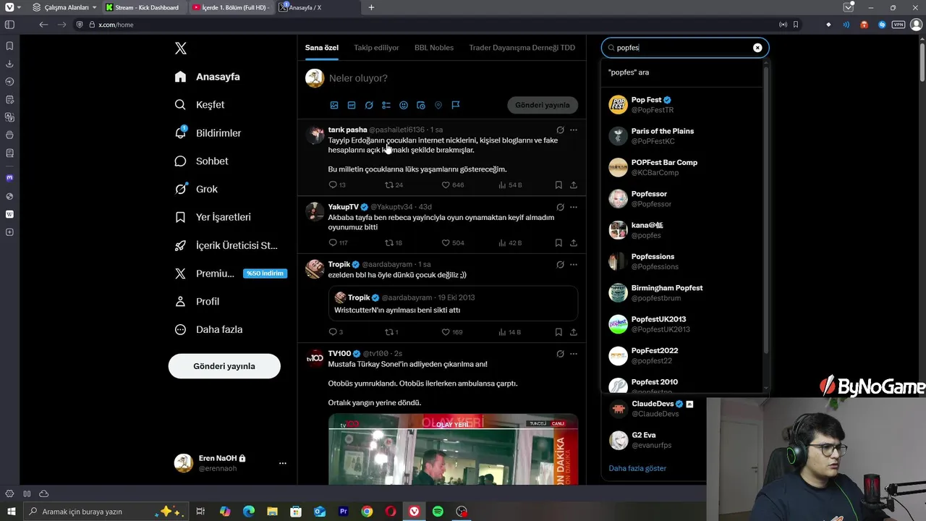The image size is (926, 521).
Task: Bookmark the tarık pasha post
Action: [x=558, y=185]
